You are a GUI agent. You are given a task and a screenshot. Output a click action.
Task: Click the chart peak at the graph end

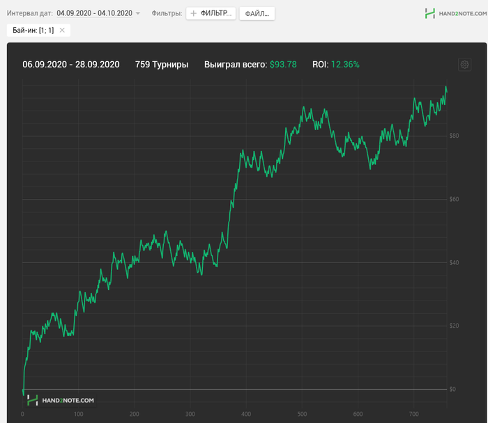click(446, 87)
